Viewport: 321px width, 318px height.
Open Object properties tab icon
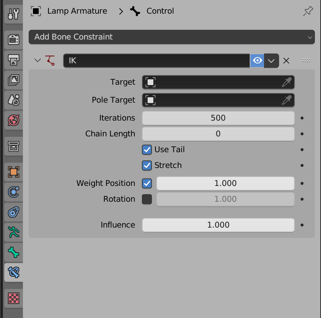point(14,172)
